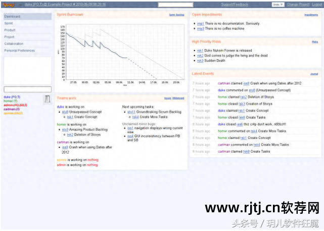Open the Journal link in Latest Events

(x=314, y=74)
